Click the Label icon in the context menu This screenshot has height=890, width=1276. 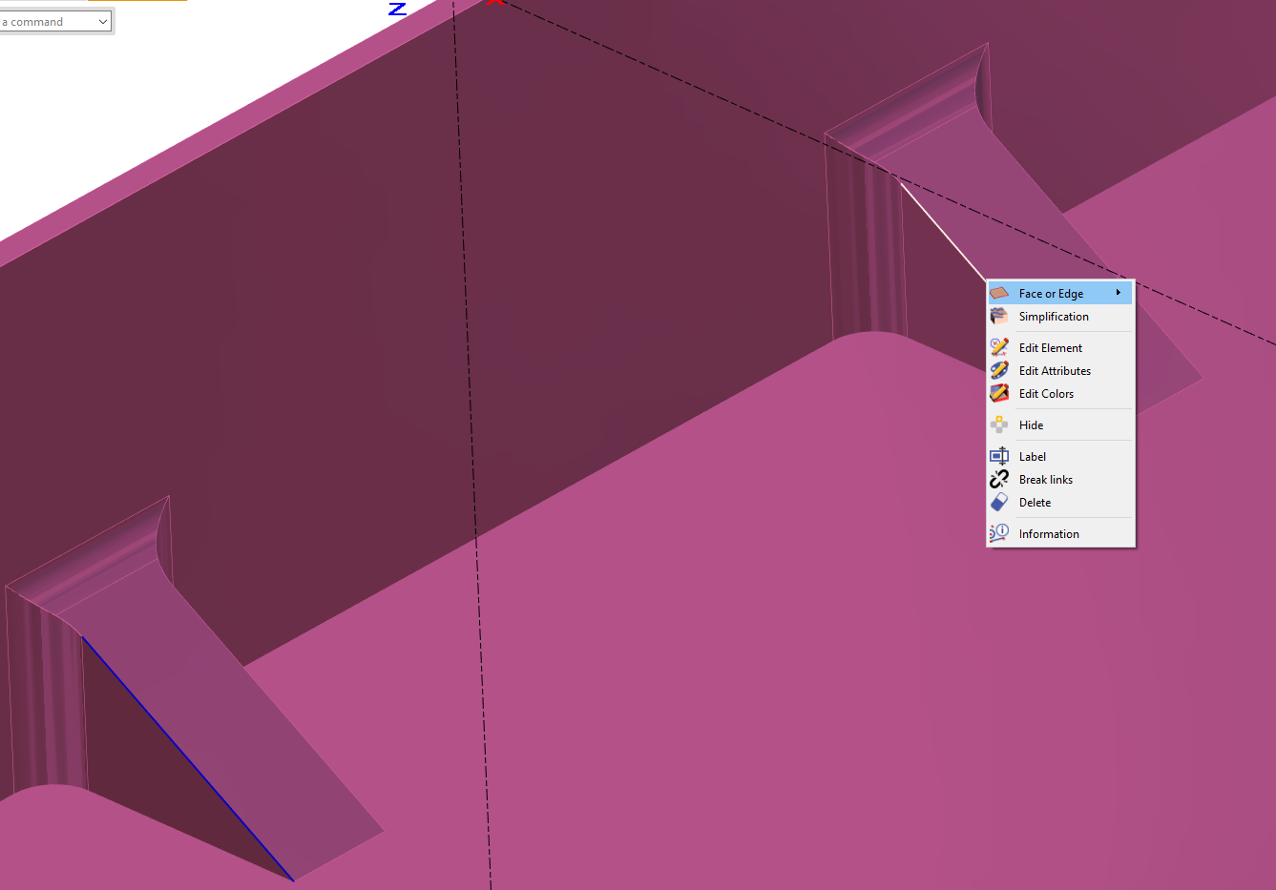[999, 457]
